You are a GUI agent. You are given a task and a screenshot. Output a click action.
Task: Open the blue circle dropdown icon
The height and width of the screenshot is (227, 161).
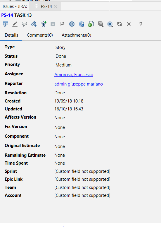click(110, 24)
